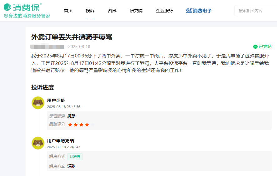Screen dimensions: 277x176
Task: Click the fifth, unfilled rating star
Action: point(93,125)
